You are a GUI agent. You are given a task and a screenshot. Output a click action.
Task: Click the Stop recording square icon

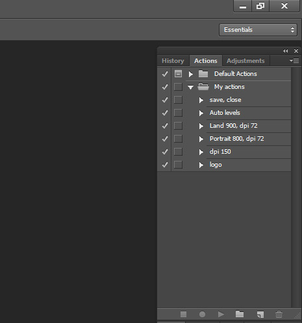click(183, 314)
